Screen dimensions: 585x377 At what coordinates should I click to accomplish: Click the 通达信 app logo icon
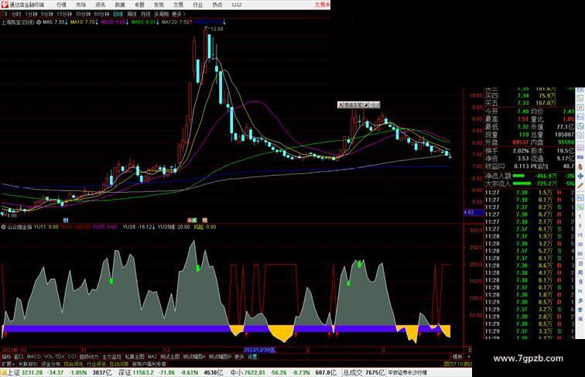5,5
